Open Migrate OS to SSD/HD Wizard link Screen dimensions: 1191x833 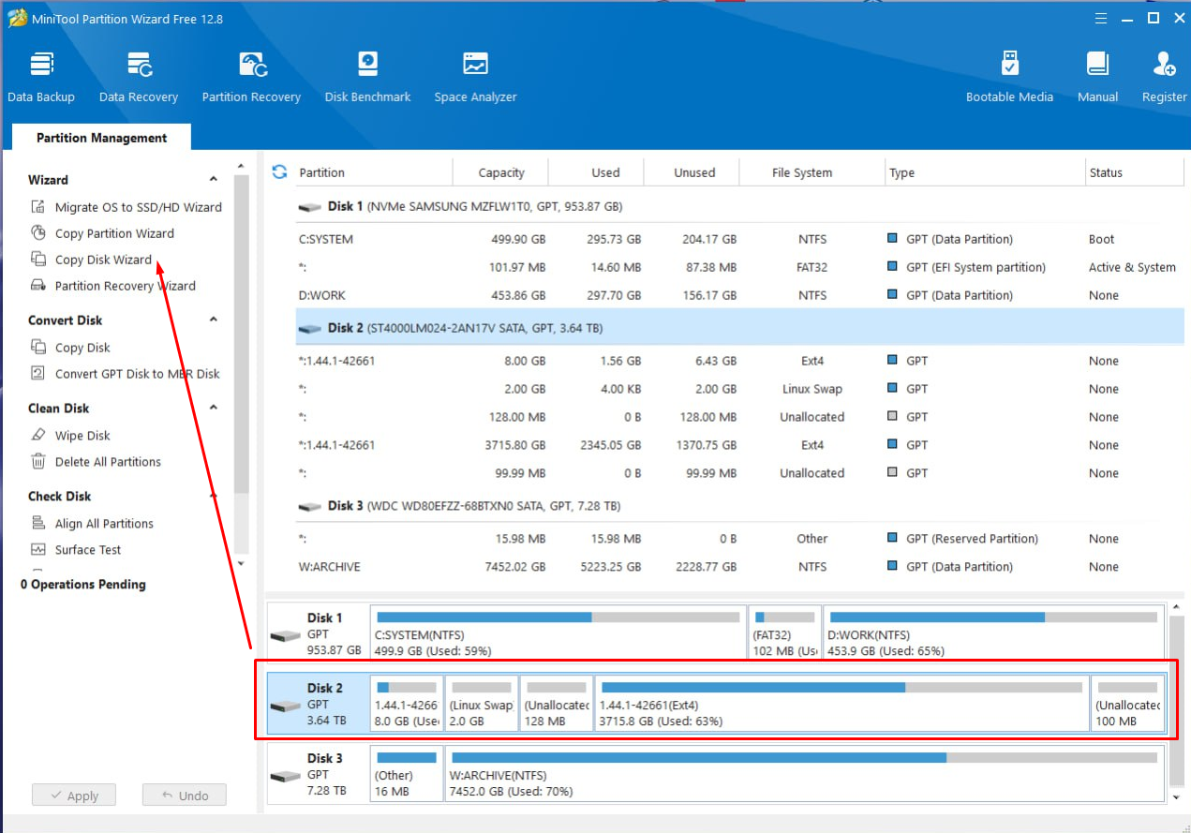[x=139, y=207]
